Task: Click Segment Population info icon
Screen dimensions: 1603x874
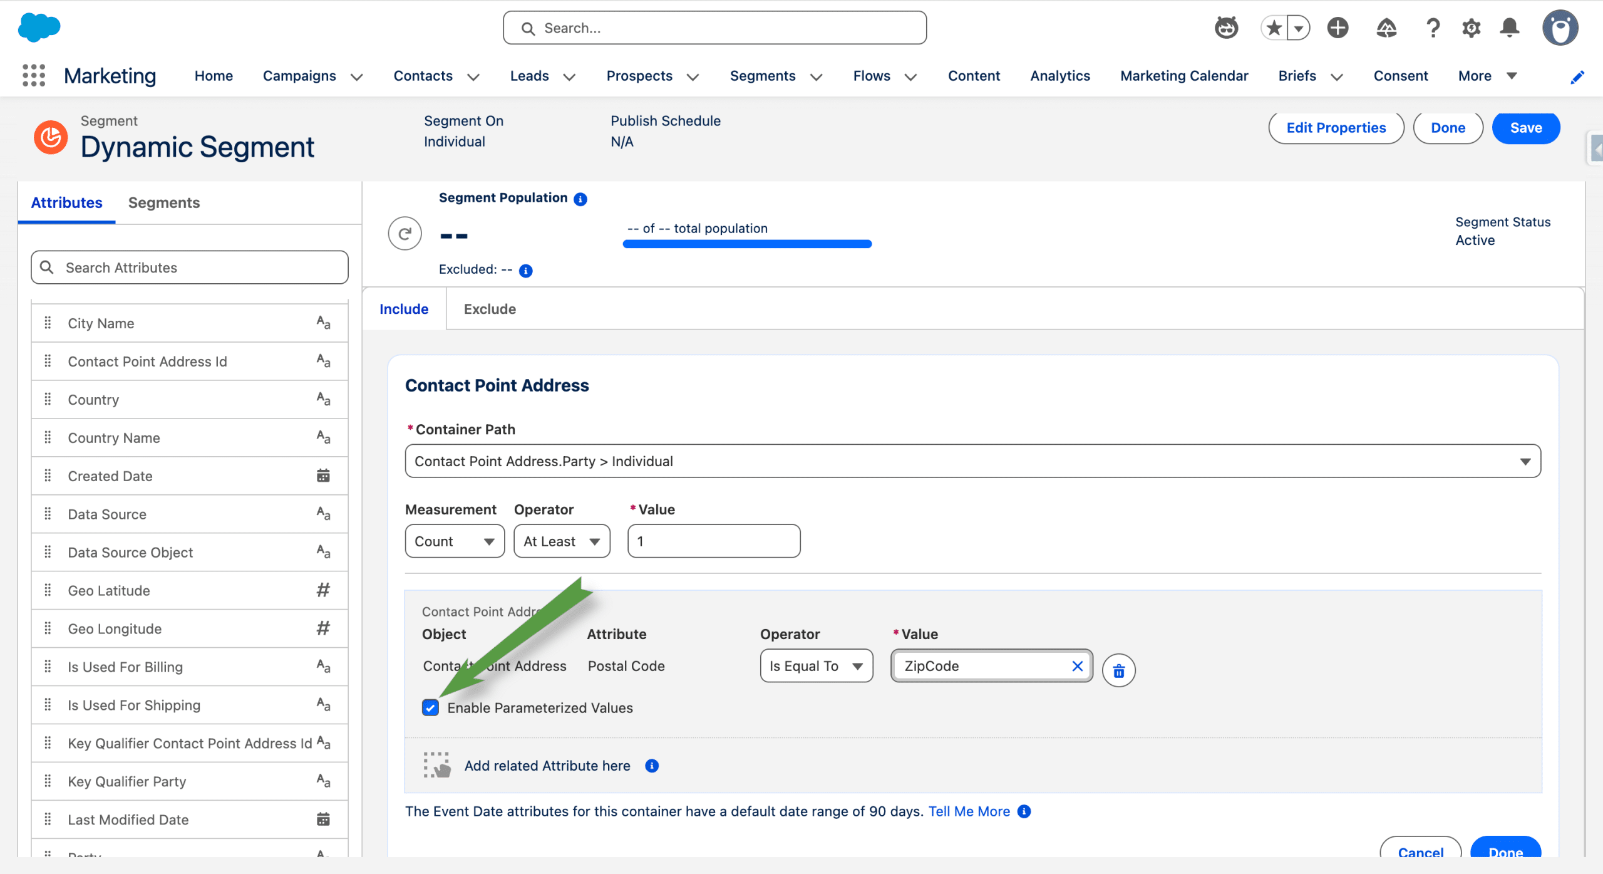Action: coord(580,199)
